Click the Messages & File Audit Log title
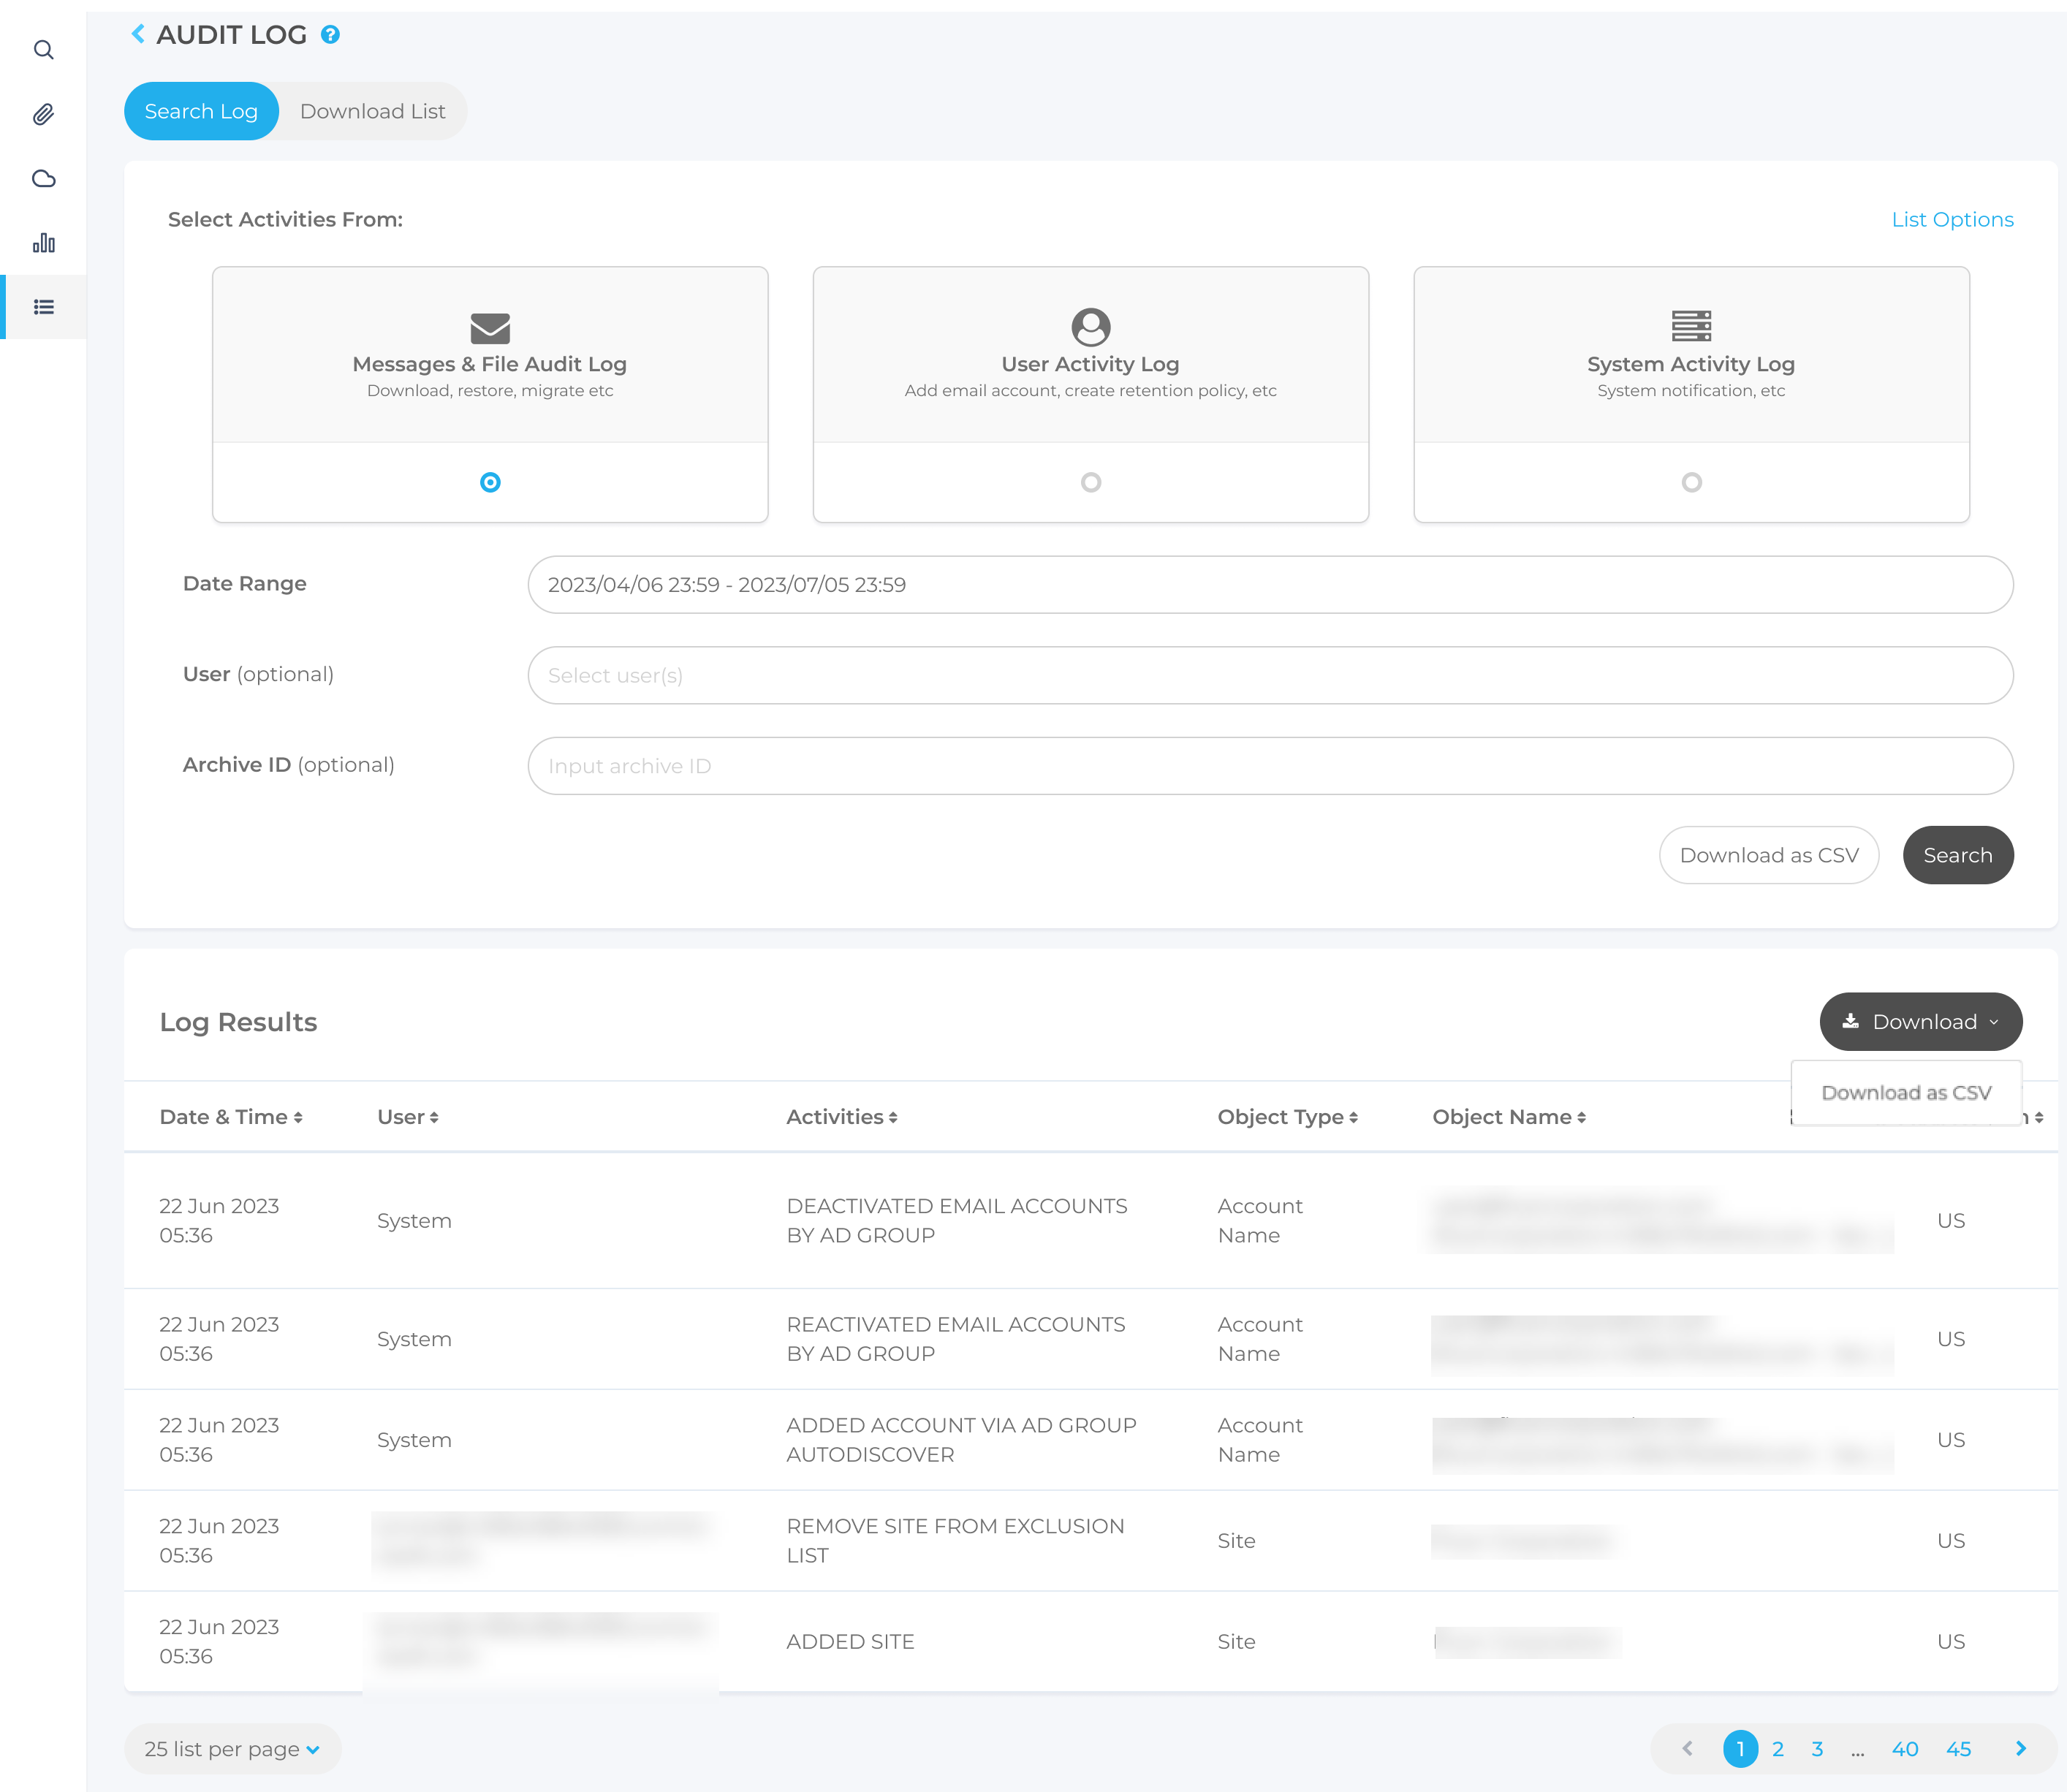The height and width of the screenshot is (1792, 2067). click(x=489, y=364)
